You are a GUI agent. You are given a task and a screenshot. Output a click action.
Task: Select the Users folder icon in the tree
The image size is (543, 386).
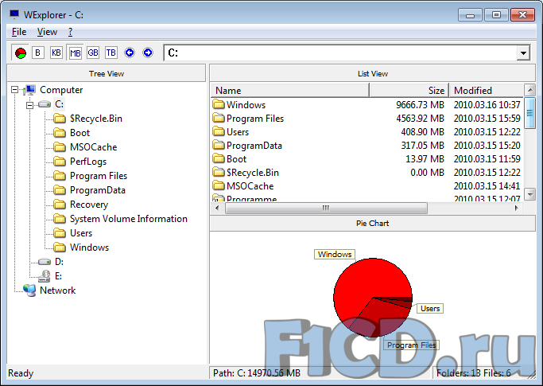point(60,233)
